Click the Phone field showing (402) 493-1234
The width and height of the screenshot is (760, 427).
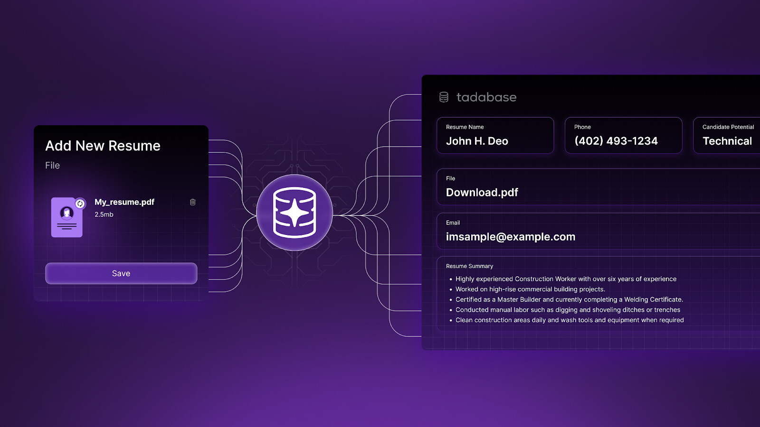(623, 136)
